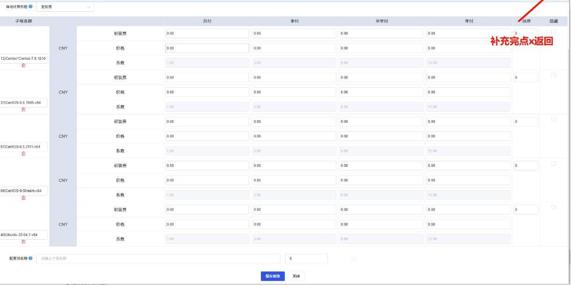Edit the CentOS-9-Stream-x64 sub-item name field

(23, 191)
